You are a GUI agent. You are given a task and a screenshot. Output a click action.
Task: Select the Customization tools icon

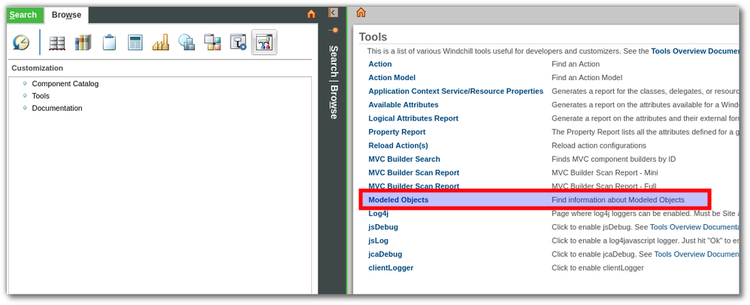click(x=265, y=43)
